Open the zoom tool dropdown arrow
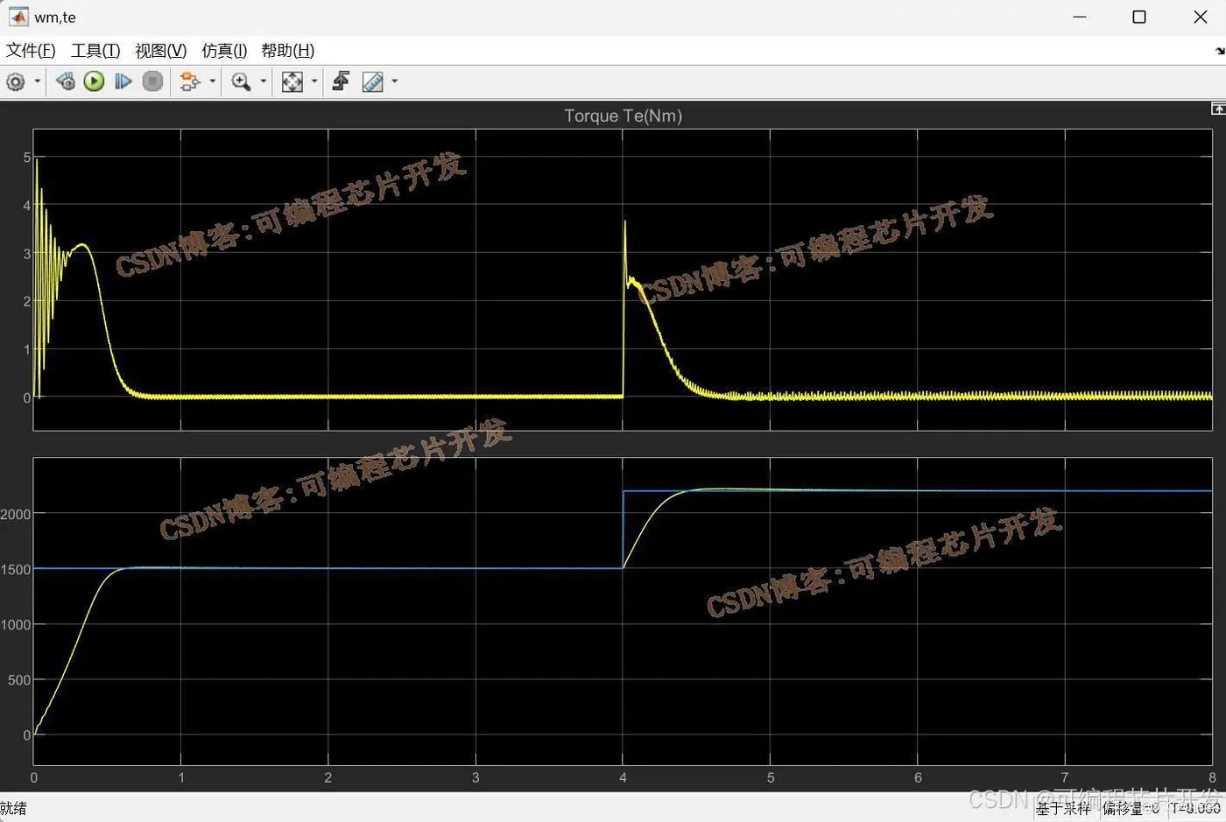Viewport: 1226px width, 822px height. coord(263,81)
